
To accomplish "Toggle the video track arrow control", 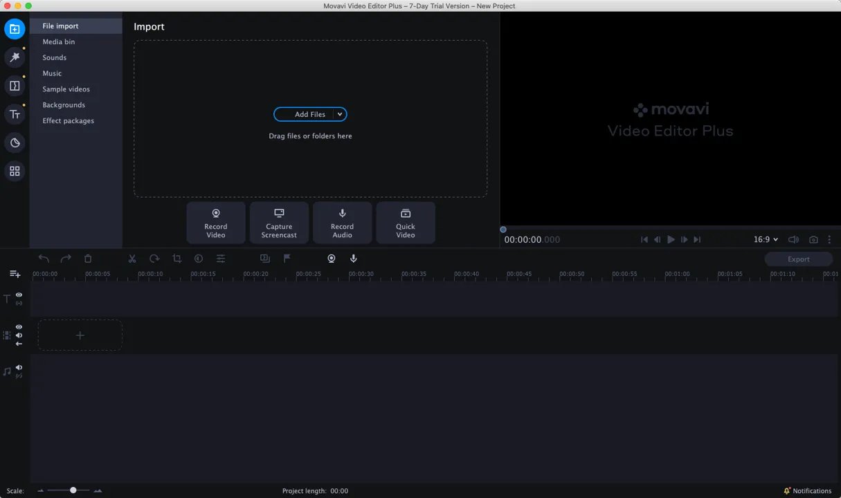I will [x=19, y=344].
